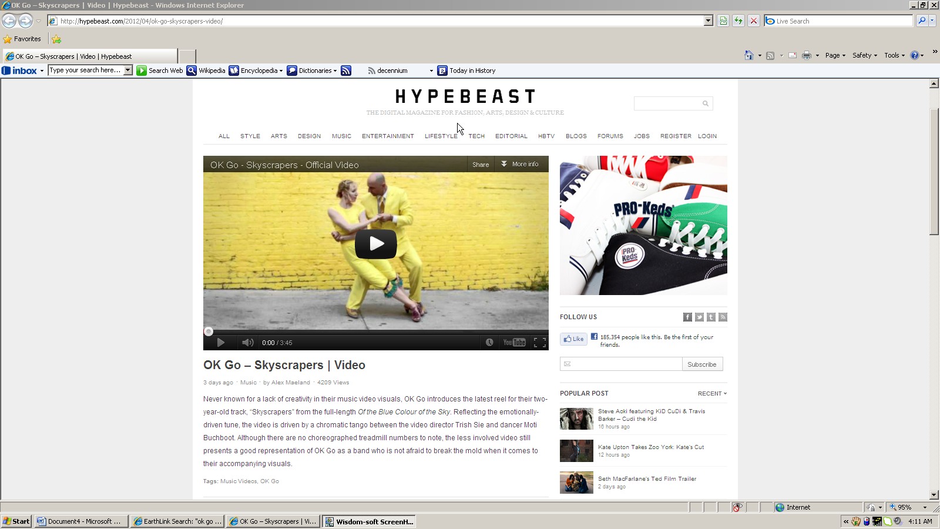The width and height of the screenshot is (940, 529).
Task: Expand the RECENT dropdown in Popular Post
Action: pos(712,394)
